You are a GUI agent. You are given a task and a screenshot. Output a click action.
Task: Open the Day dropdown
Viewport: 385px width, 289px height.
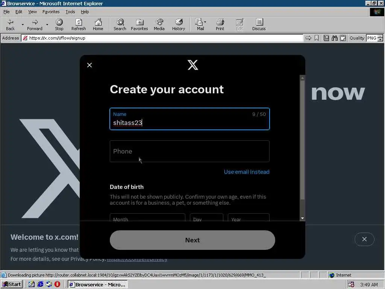click(x=206, y=218)
